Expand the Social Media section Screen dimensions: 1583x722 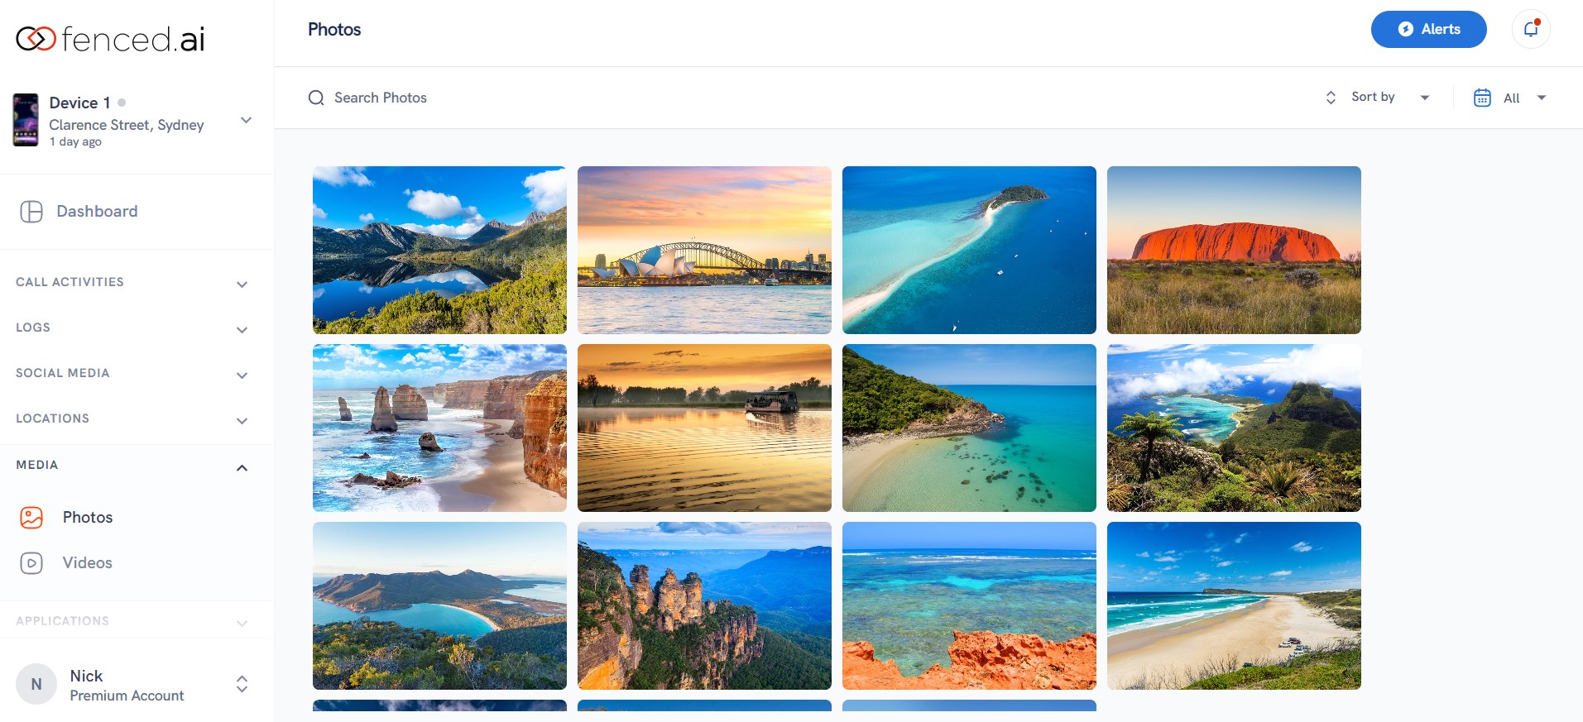[132, 374]
